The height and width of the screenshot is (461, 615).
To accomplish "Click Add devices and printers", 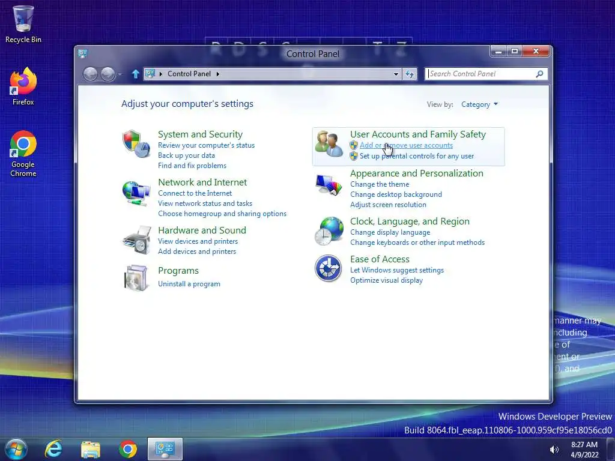I will tap(197, 252).
